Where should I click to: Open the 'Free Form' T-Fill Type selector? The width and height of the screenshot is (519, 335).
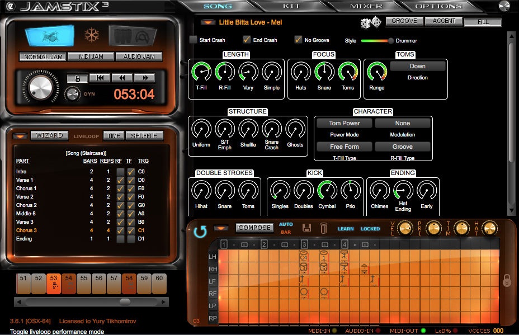345,147
